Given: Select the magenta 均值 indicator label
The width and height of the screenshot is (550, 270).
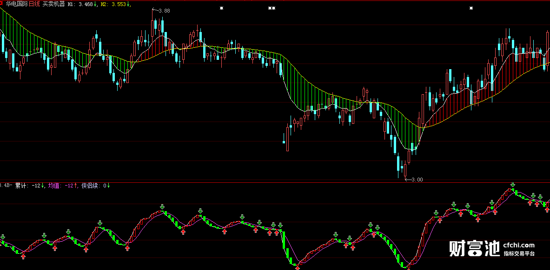Looking at the screenshot, I should coord(53,185).
